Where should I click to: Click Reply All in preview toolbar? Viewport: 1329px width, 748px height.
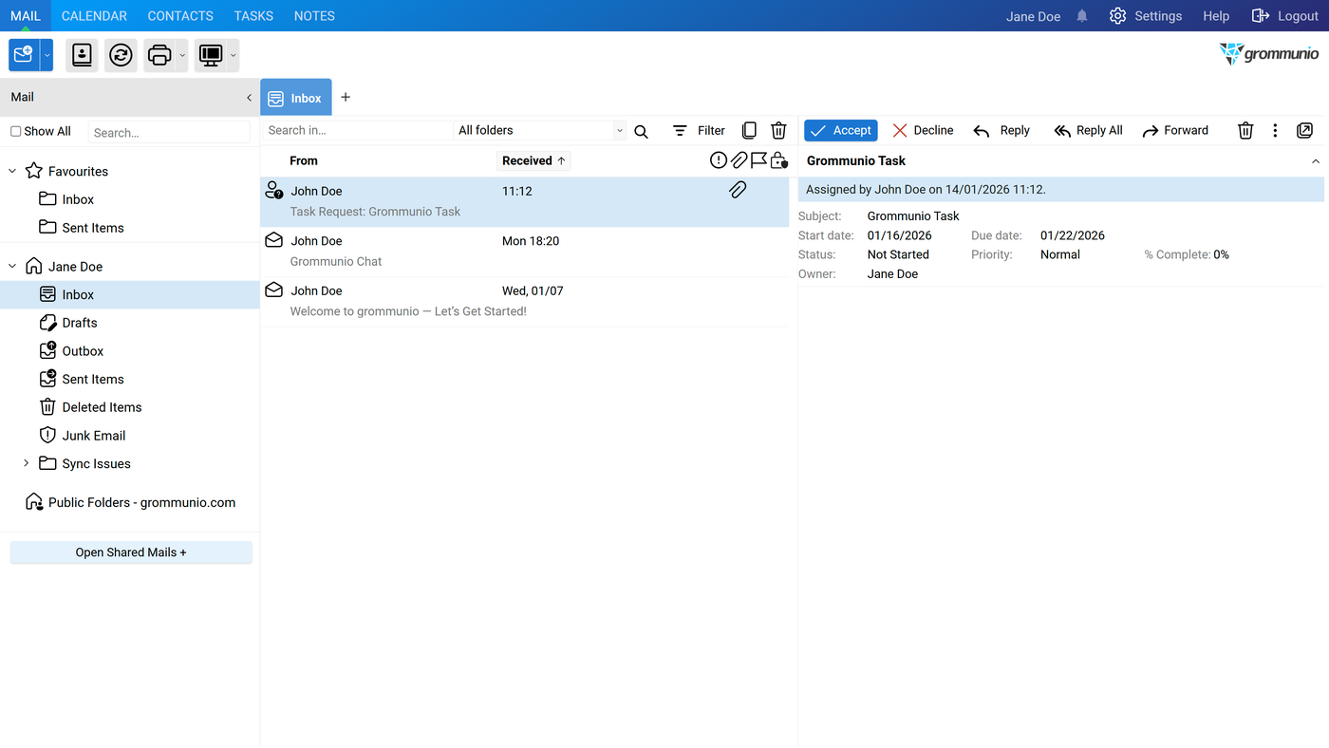point(1088,131)
